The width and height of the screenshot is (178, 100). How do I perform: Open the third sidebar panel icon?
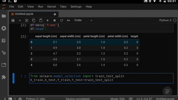pos(4,41)
